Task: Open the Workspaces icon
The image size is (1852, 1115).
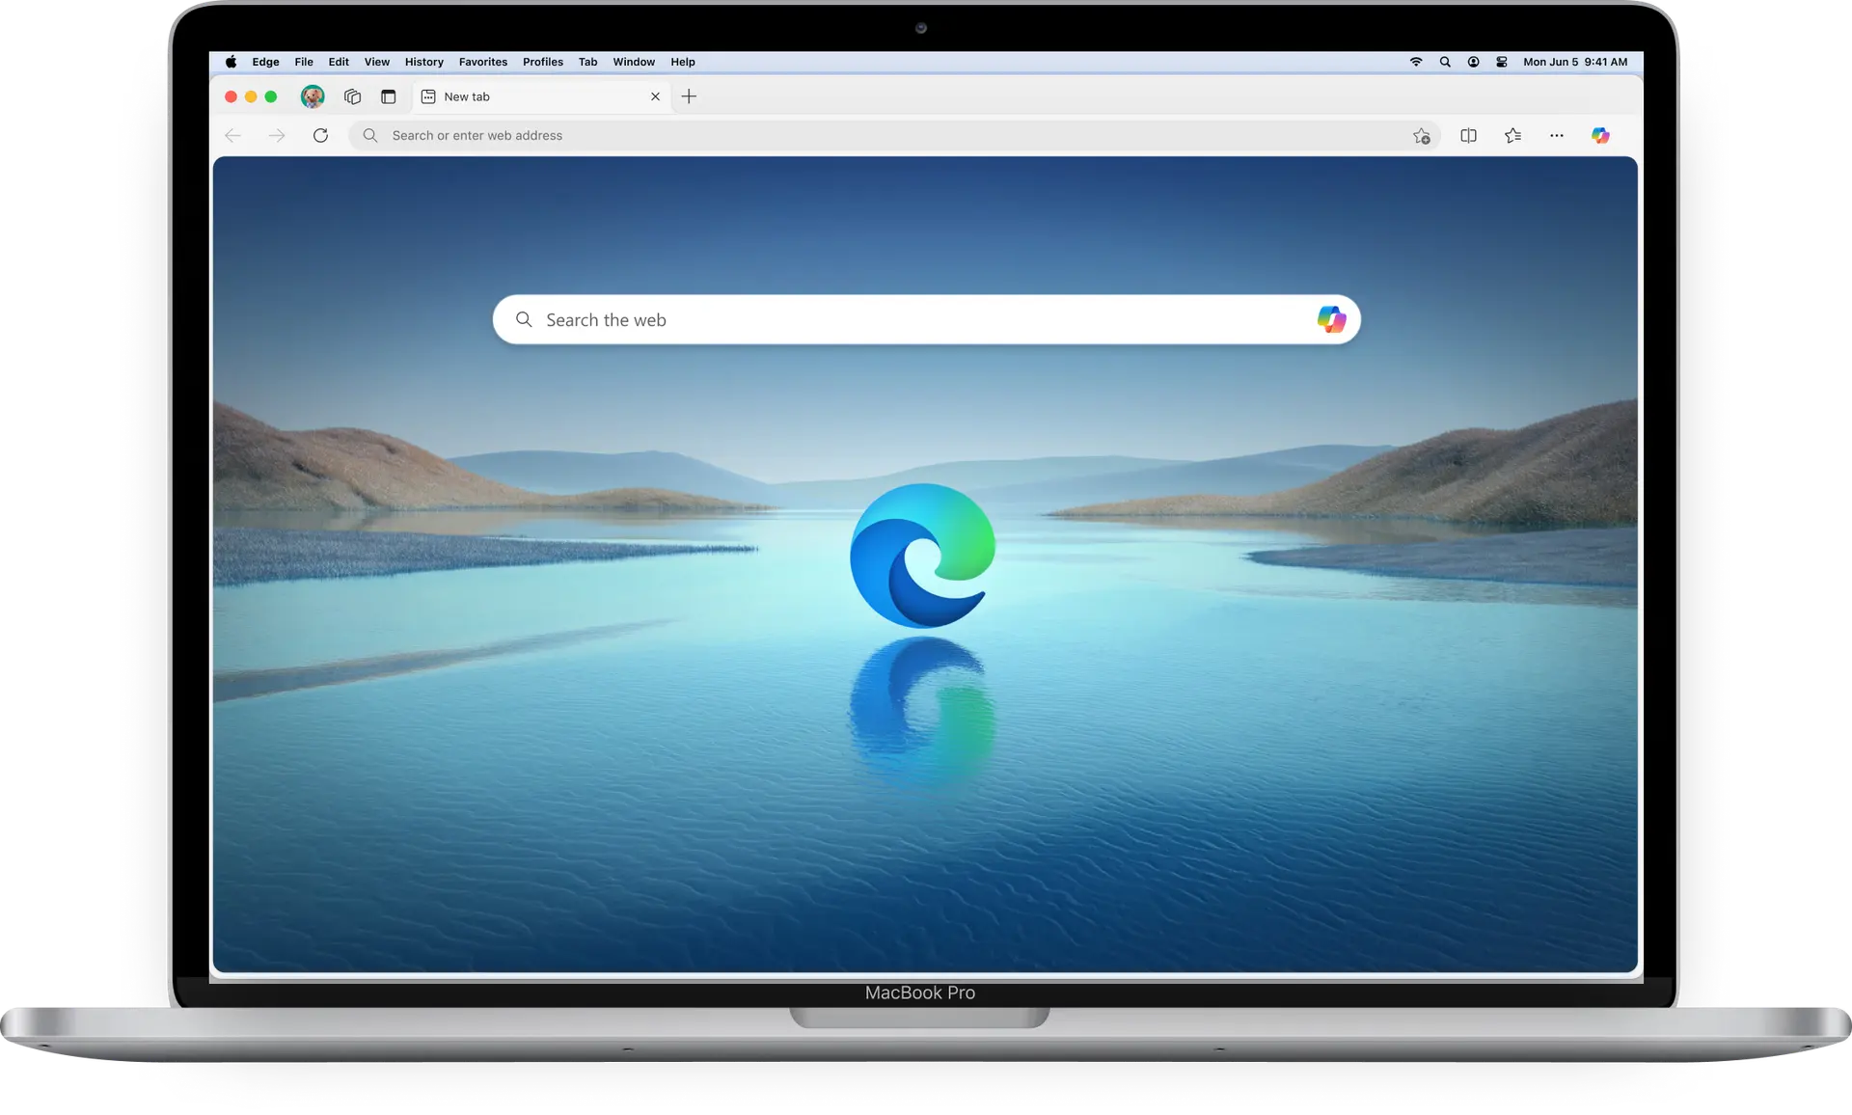Action: (x=352, y=96)
